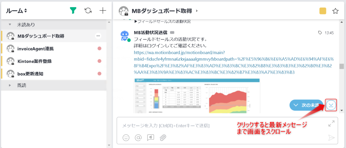346x148 pixels.
Task: Jump to 次の未読 message
Action: tap(306, 105)
